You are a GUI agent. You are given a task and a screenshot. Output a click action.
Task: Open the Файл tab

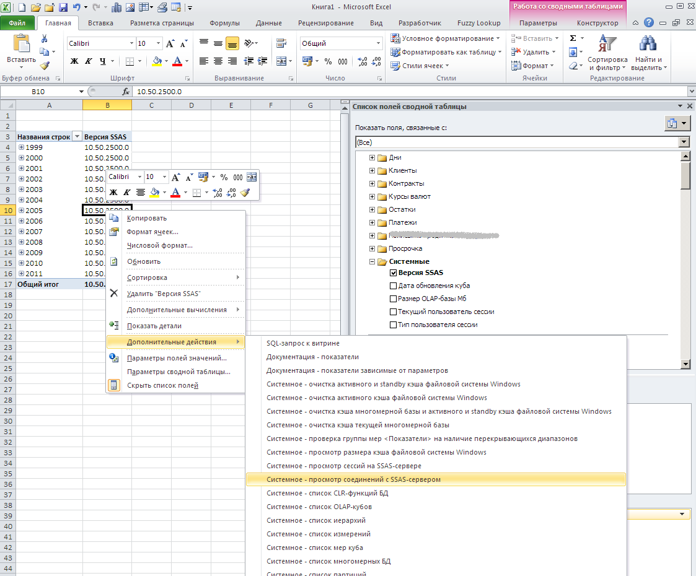click(17, 23)
